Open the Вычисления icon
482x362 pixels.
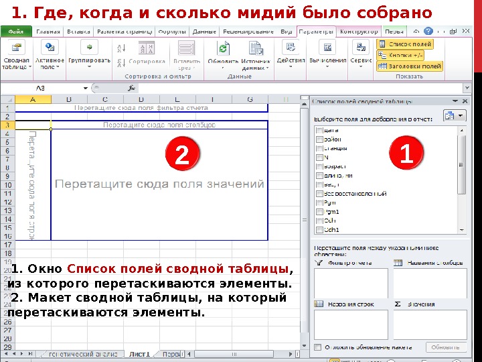pos(327,48)
